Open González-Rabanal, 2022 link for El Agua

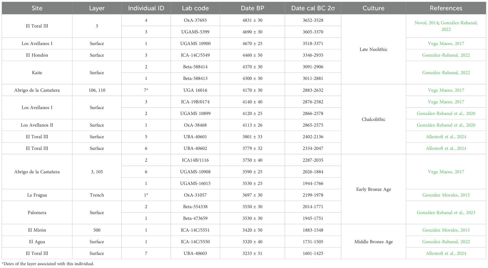pos(446,242)
